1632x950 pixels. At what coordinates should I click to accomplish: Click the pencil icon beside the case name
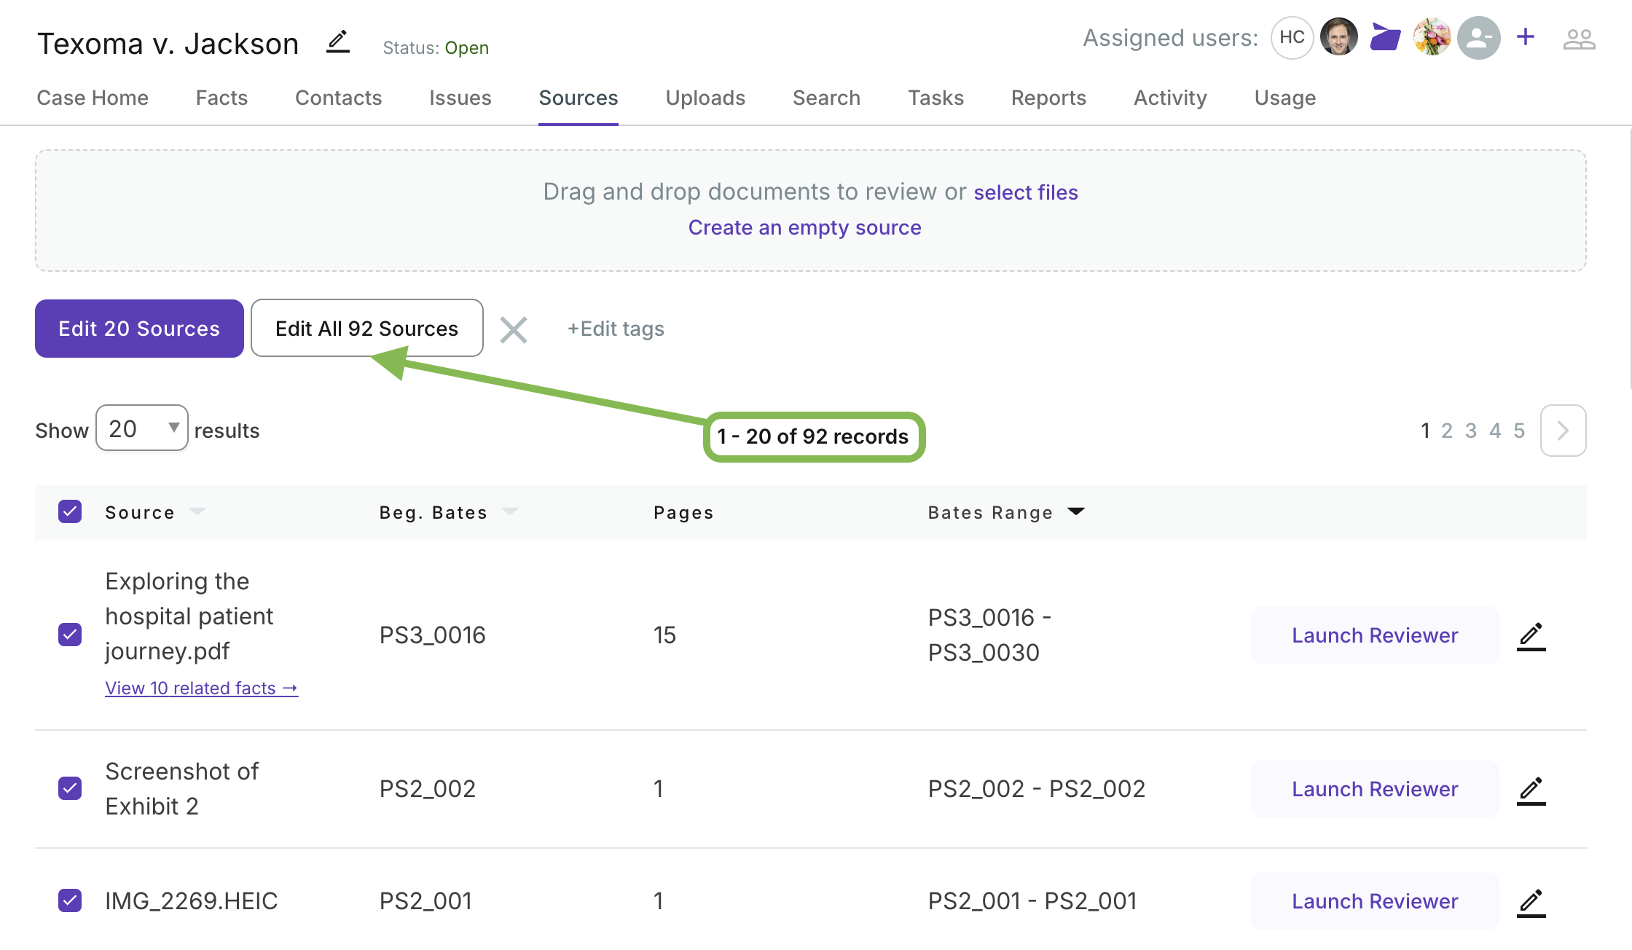tap(338, 42)
